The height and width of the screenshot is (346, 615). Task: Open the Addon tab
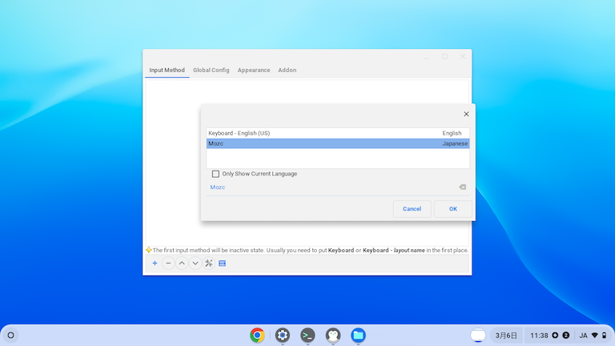coord(287,70)
